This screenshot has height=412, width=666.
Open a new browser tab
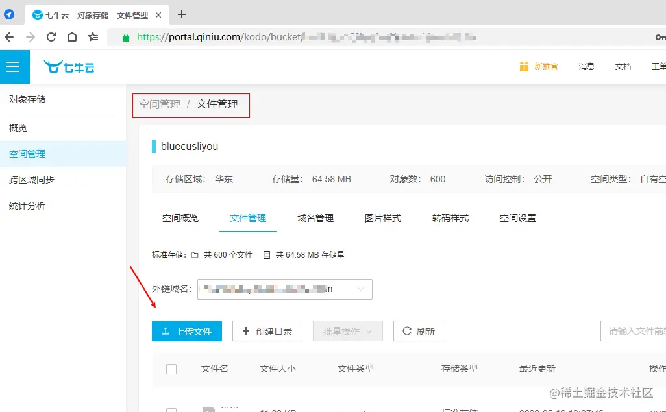[182, 14]
